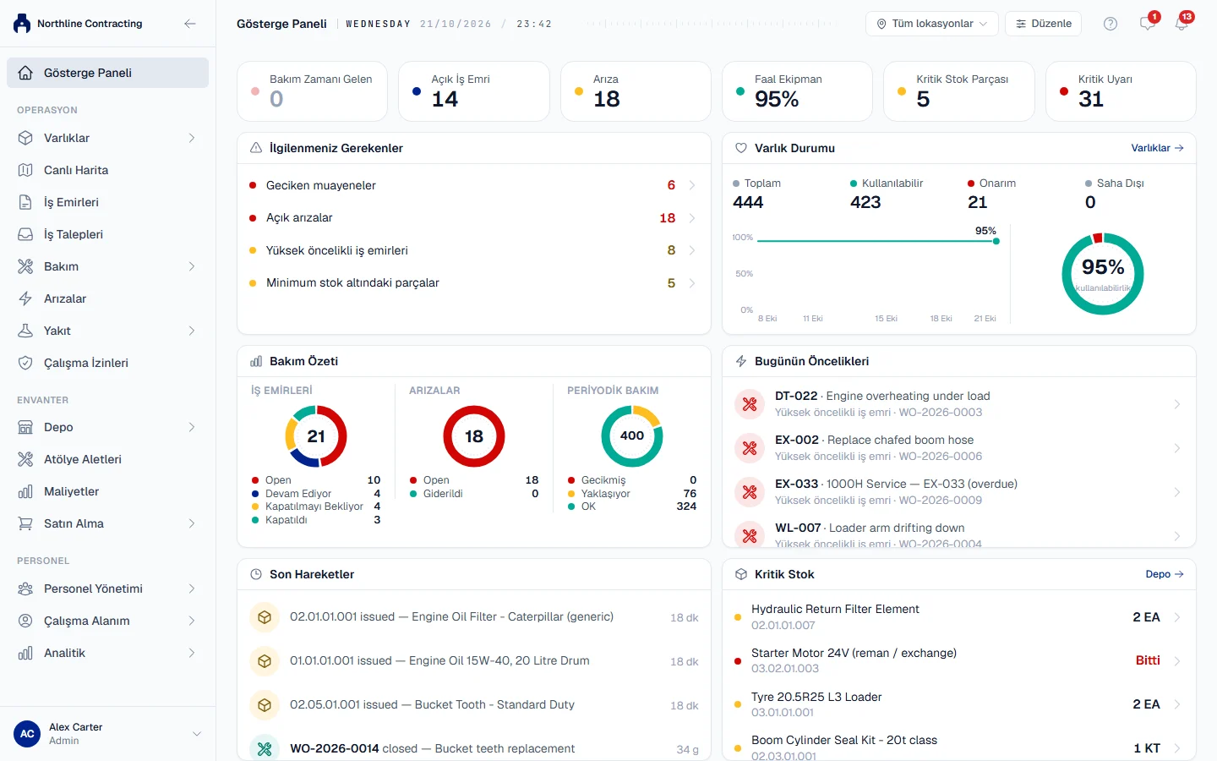
Task: Expand the Satın Alma submenu
Action: click(192, 523)
